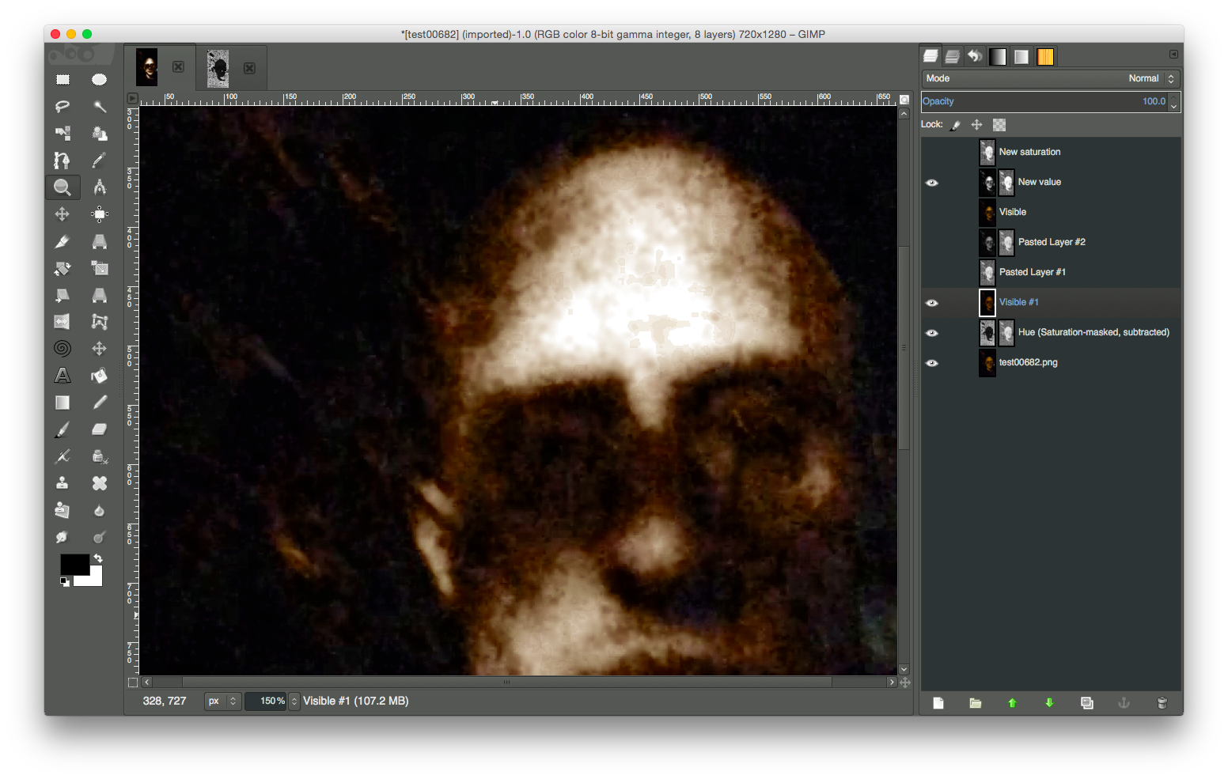Open the image menu triangle at ruler origin
The width and height of the screenshot is (1228, 779).
pyautogui.click(x=132, y=99)
